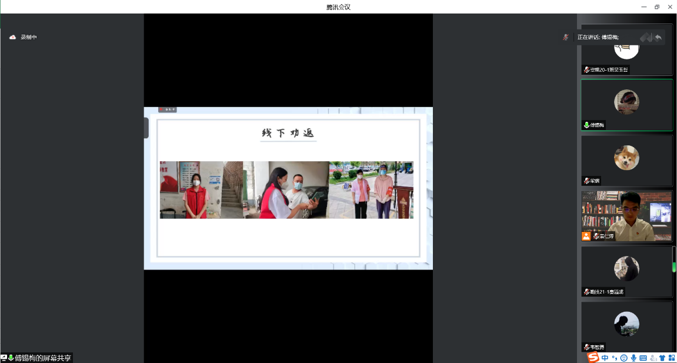Select the Shiba dog avatar participant tile

click(626, 160)
